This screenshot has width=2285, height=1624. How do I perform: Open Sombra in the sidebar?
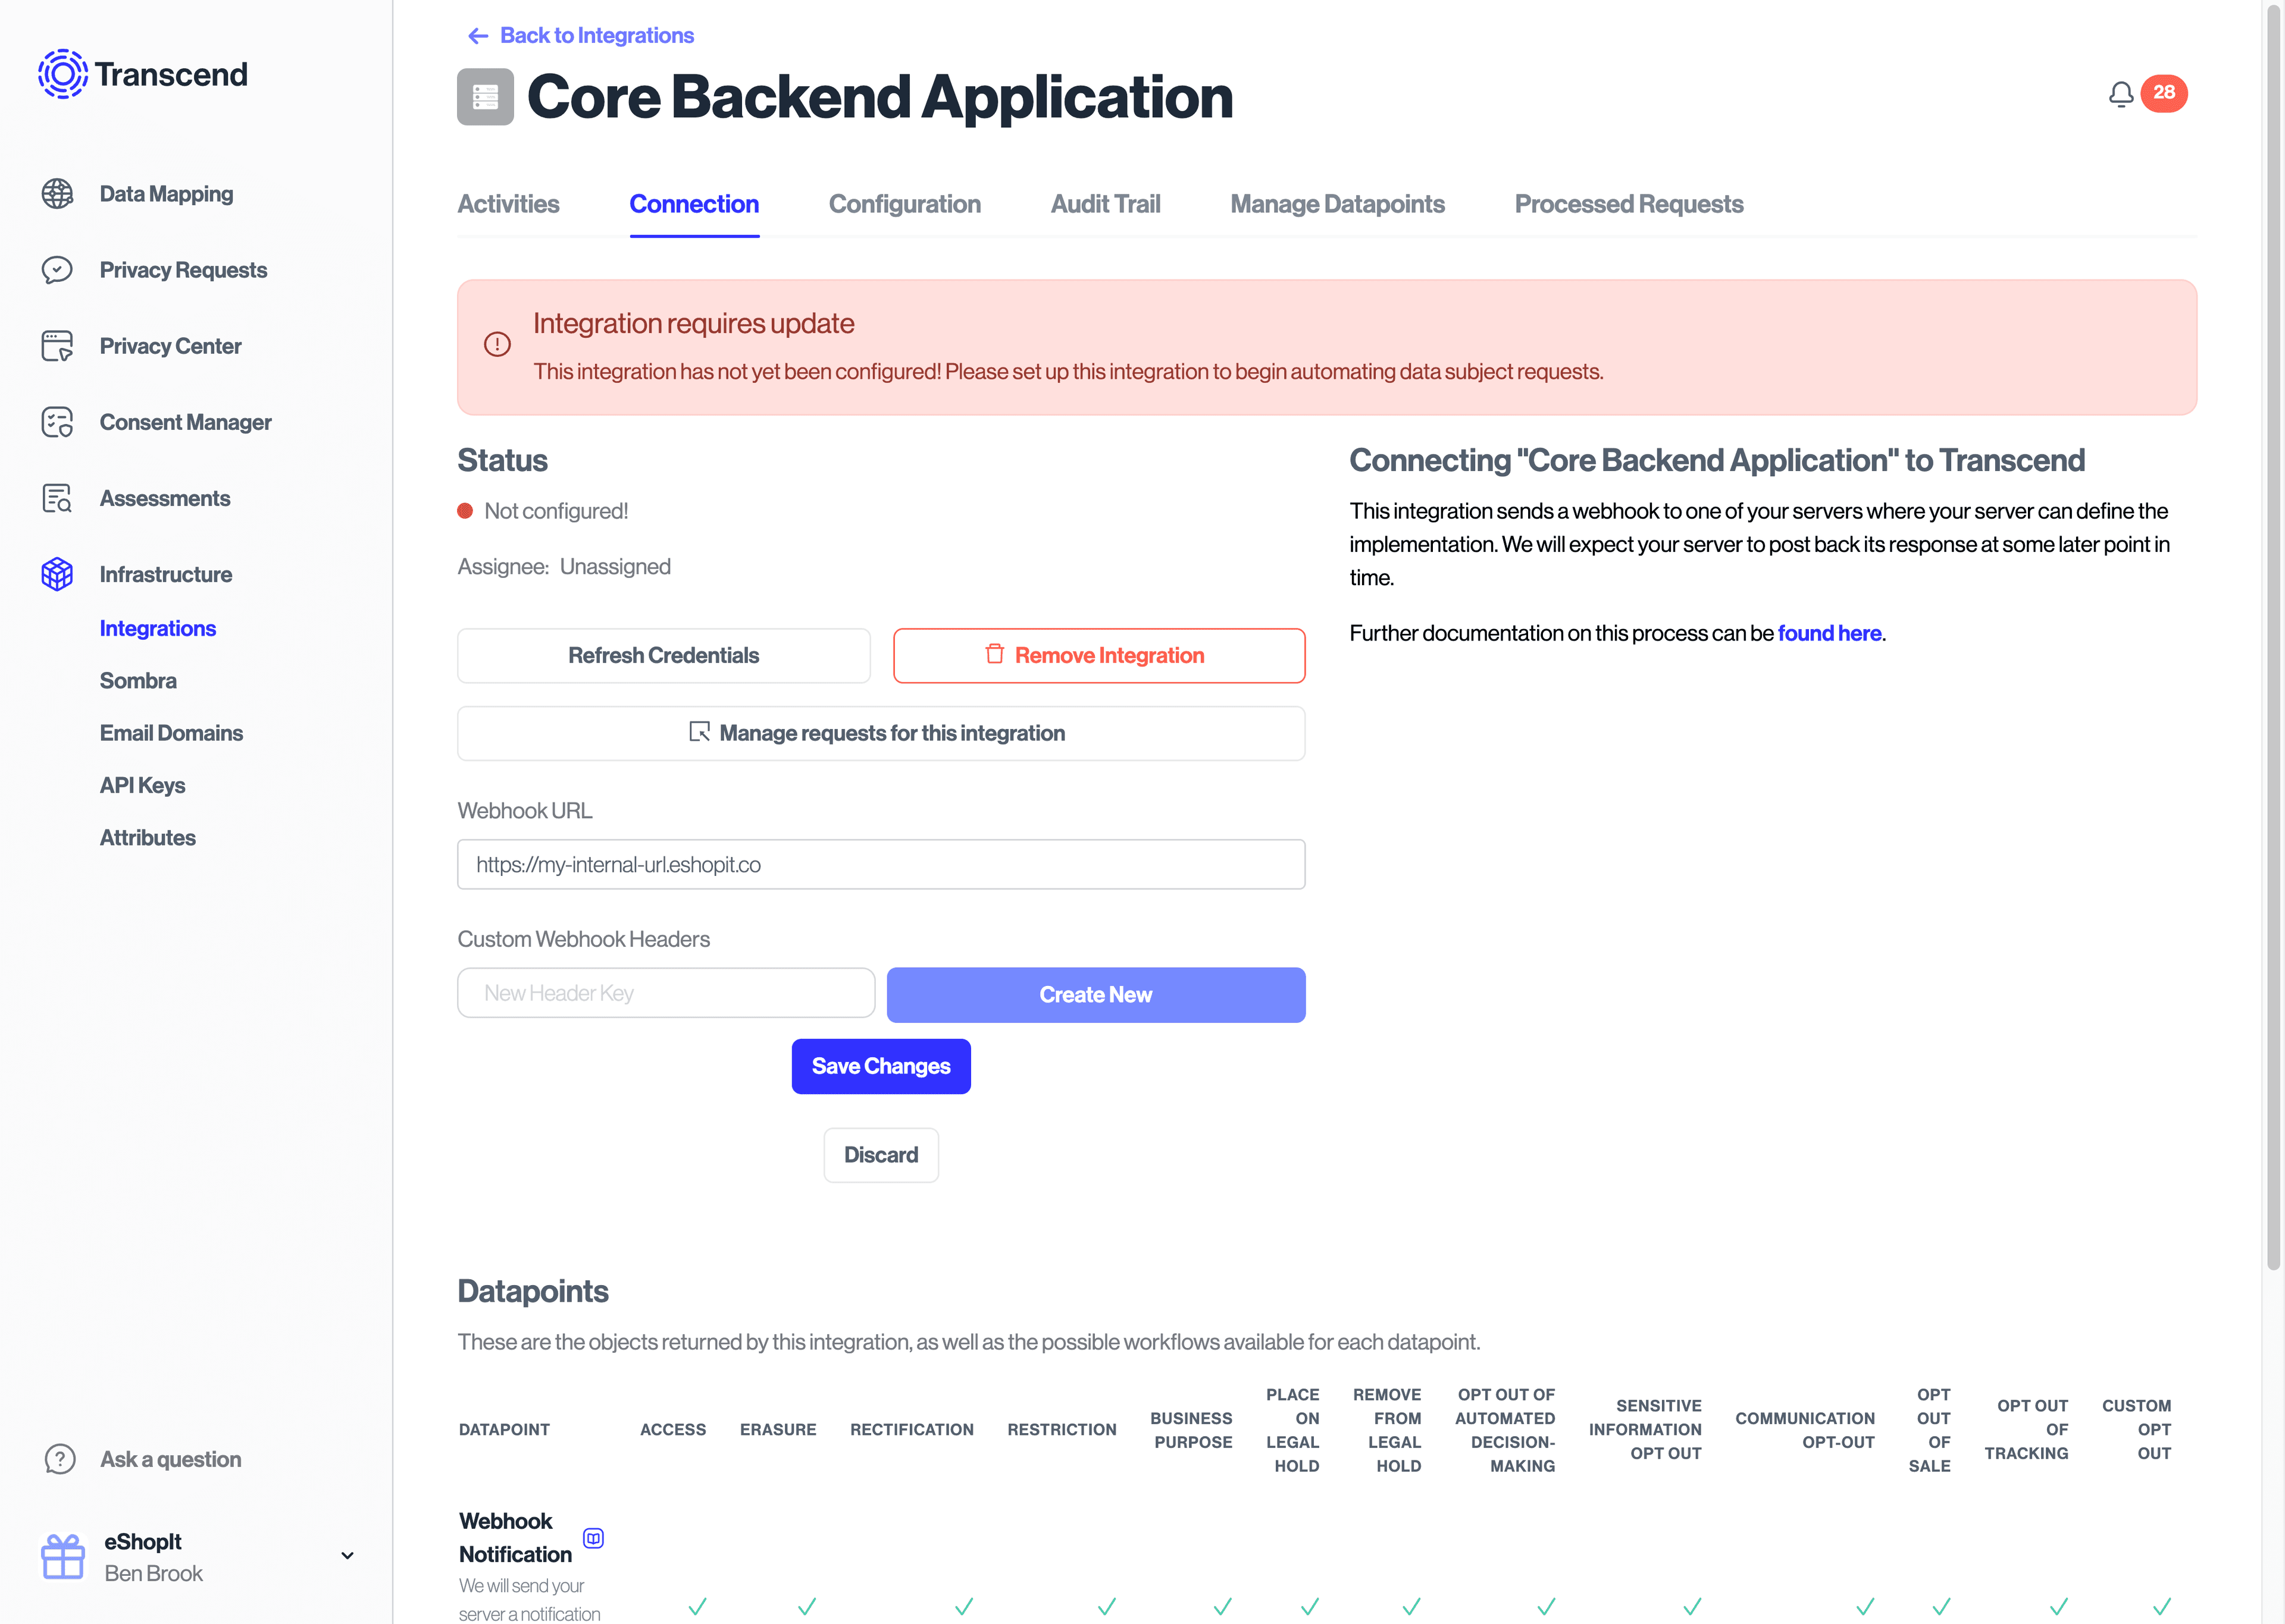(x=138, y=681)
